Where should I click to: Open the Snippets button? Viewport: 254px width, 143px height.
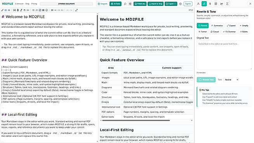(x=103, y=4)
